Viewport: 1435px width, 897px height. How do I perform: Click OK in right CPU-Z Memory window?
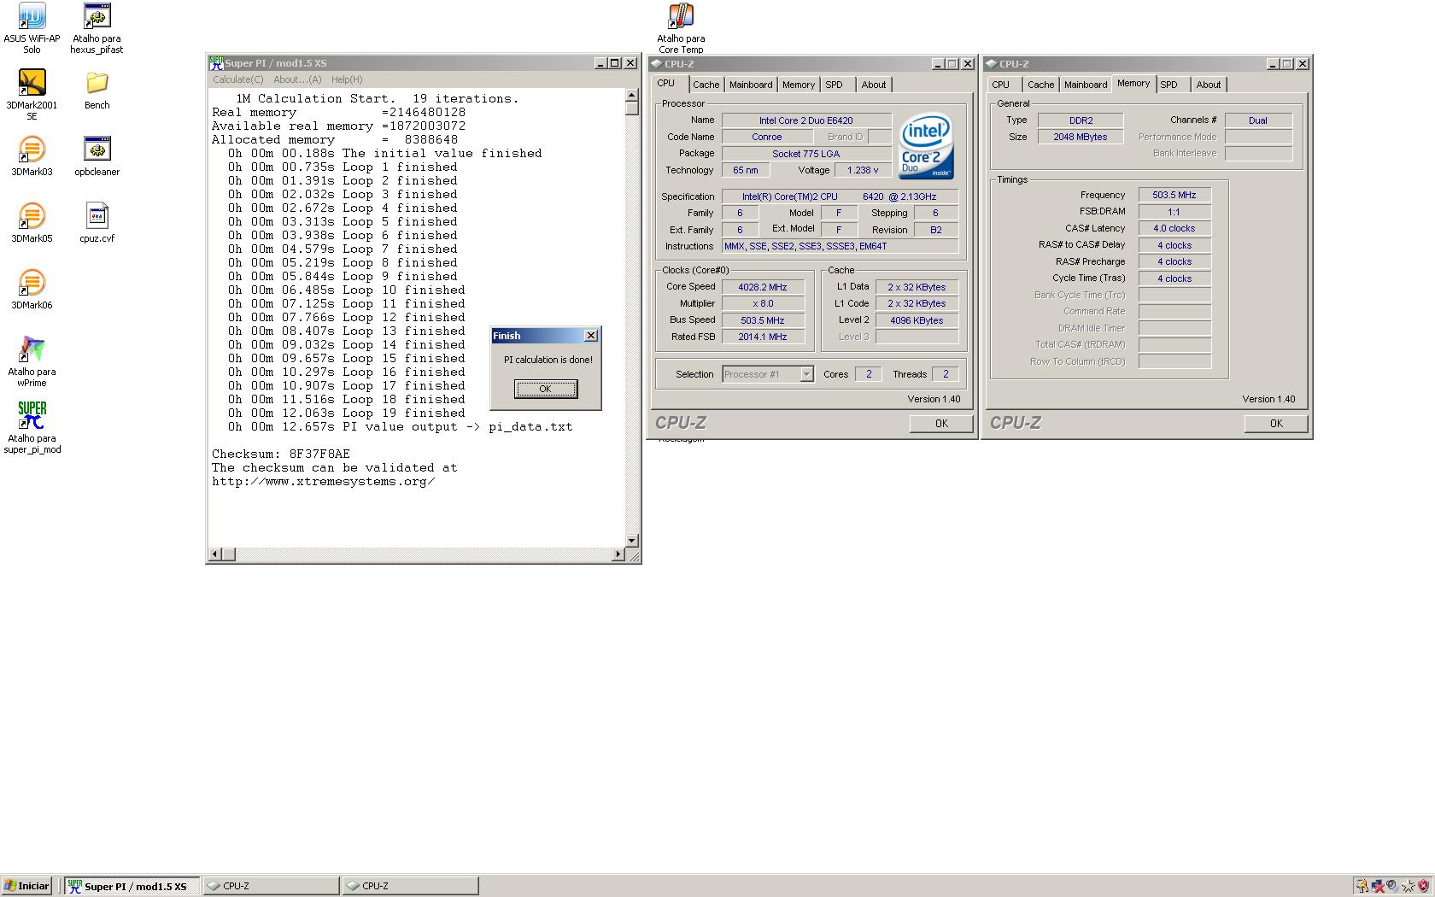tap(1276, 424)
